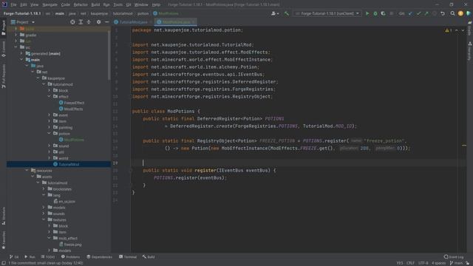Click Git update project blue arrow
This screenshot has height=266, width=473.
(410, 13)
